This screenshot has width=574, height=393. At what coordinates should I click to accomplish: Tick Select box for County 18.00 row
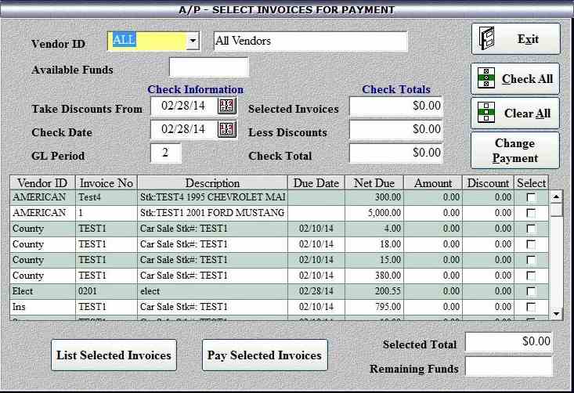point(531,244)
